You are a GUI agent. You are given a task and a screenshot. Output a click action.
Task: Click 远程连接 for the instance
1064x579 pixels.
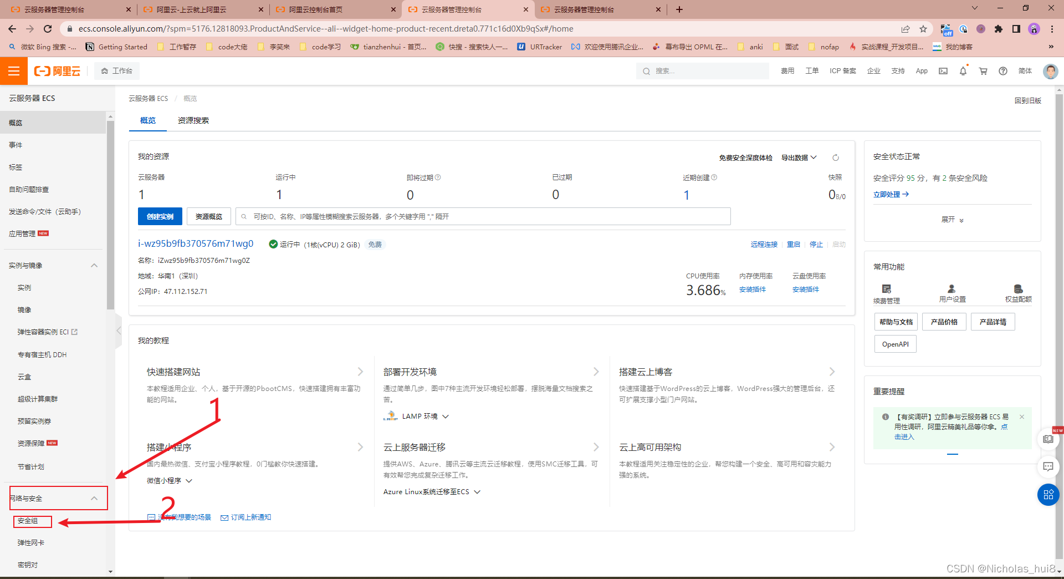pyautogui.click(x=764, y=245)
